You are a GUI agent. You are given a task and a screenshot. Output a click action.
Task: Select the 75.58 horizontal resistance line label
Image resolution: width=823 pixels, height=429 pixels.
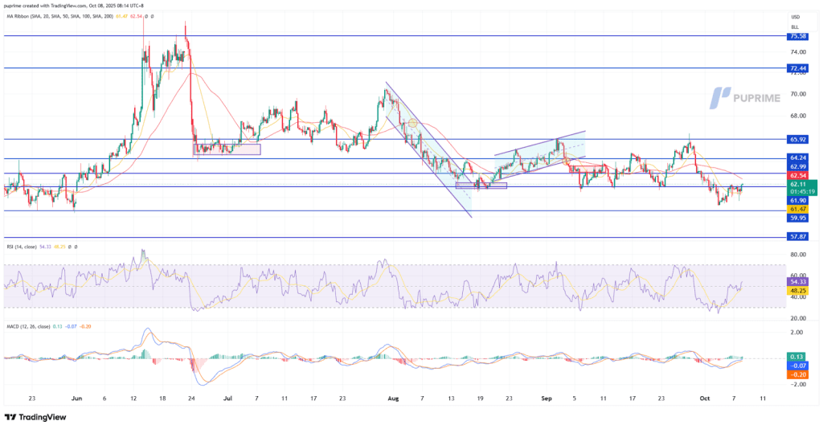pos(799,36)
